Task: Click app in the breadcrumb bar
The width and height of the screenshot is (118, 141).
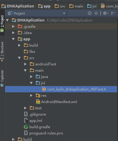Action: pos(44,6)
